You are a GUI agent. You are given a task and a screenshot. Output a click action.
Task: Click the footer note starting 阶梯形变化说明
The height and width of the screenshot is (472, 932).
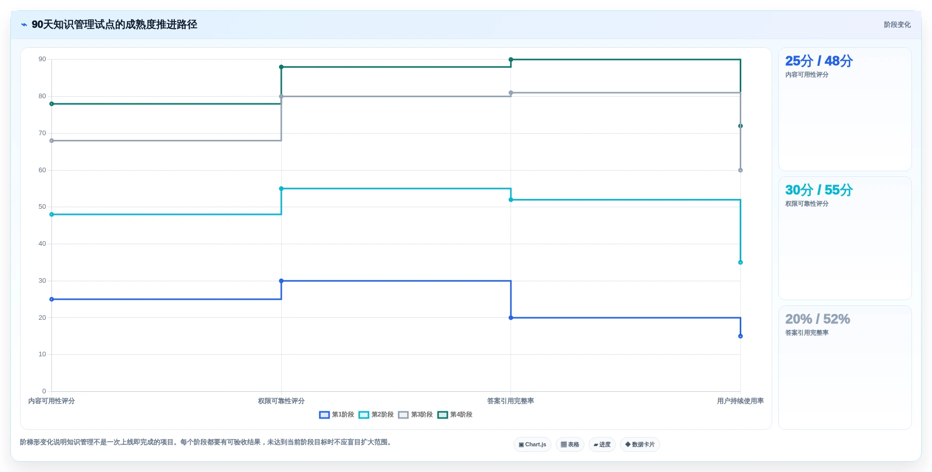click(x=207, y=442)
